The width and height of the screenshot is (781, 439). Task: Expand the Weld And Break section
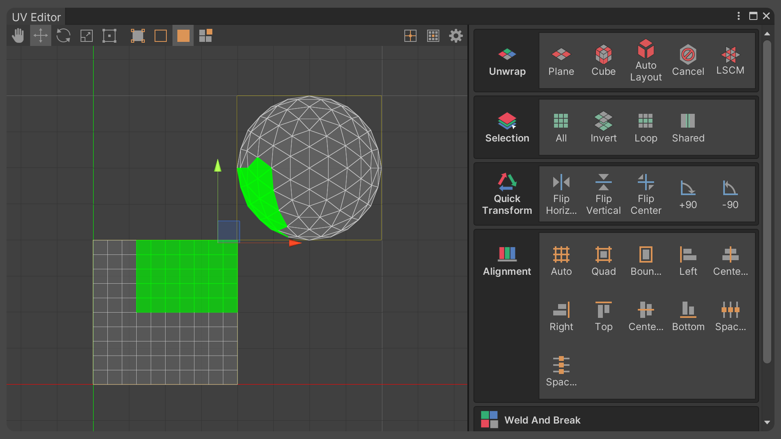[x=543, y=420]
